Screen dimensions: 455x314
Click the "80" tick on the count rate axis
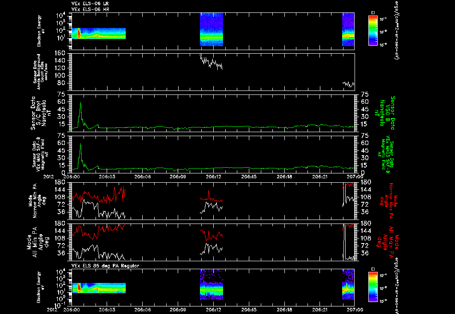pos(62,83)
